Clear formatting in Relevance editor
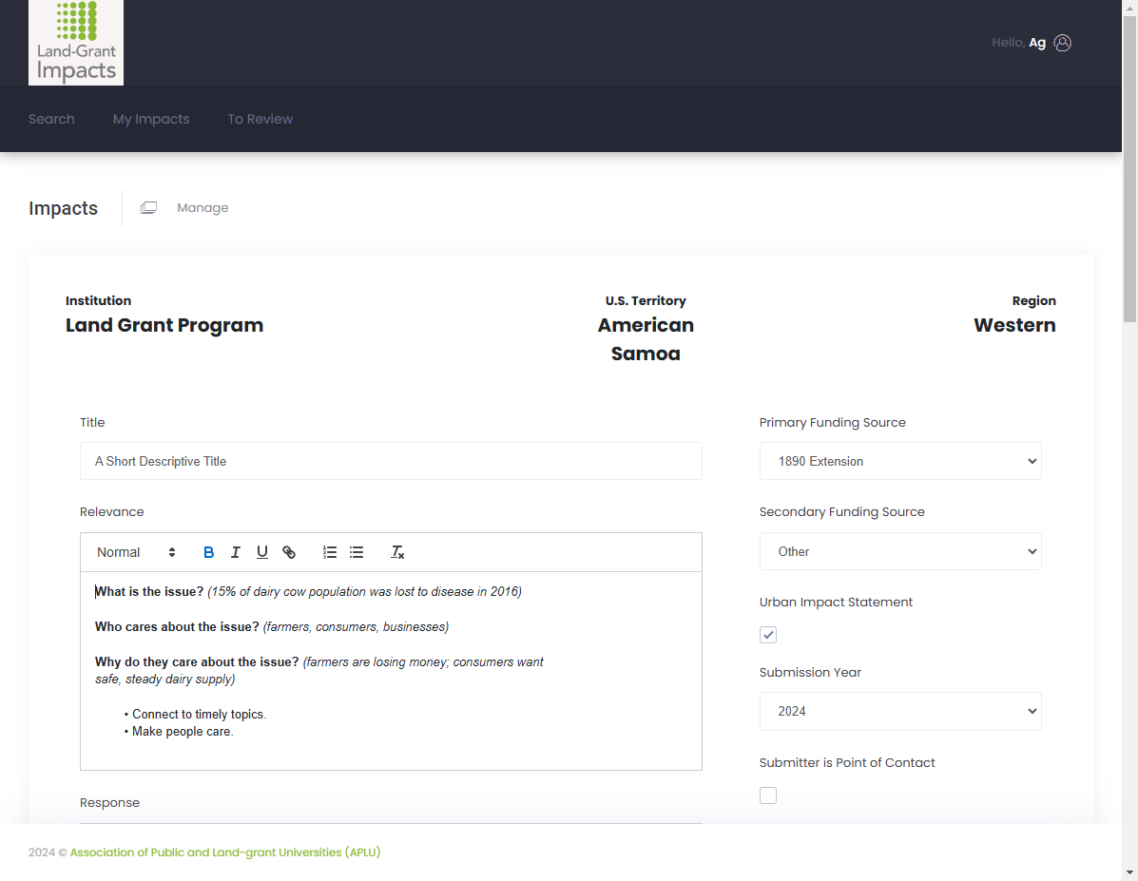The image size is (1138, 881). 397,552
